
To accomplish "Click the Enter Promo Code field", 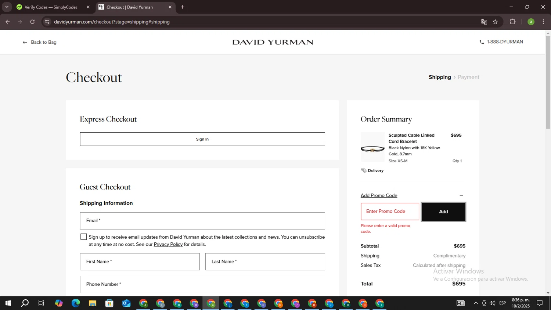I will pos(390,211).
